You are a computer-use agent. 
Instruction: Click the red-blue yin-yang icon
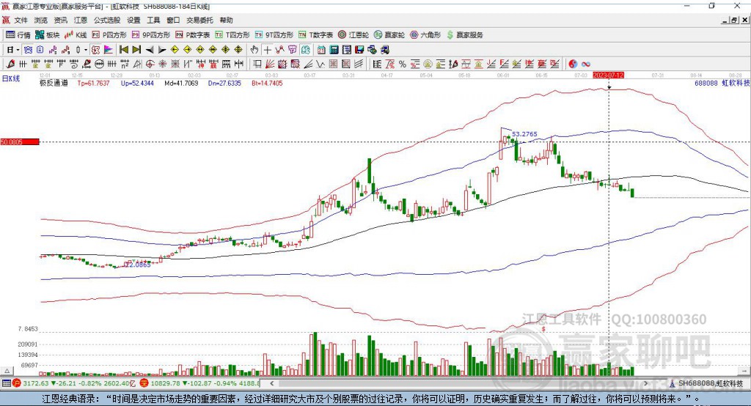click(573, 64)
